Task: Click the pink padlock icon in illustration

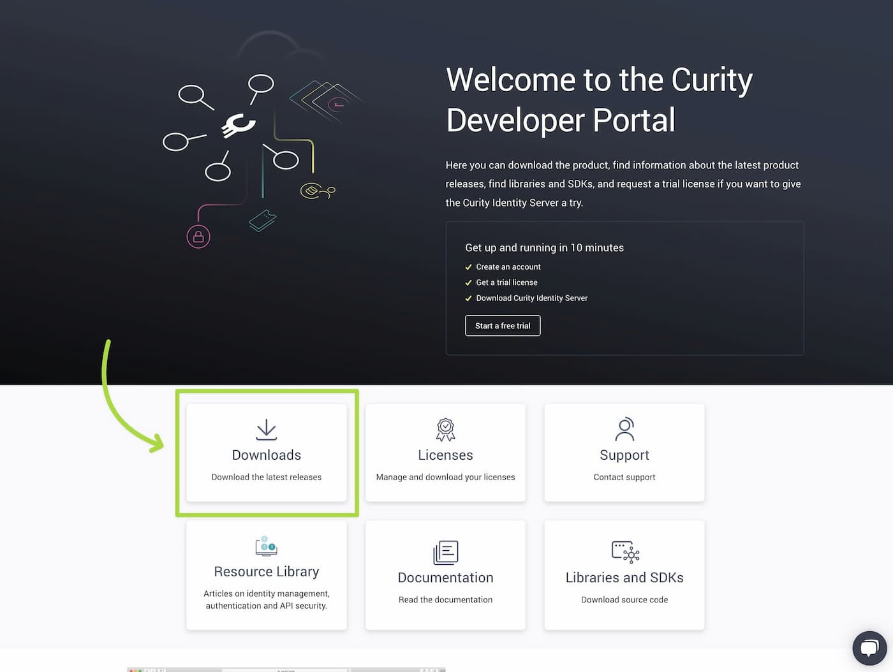Action: tap(198, 237)
